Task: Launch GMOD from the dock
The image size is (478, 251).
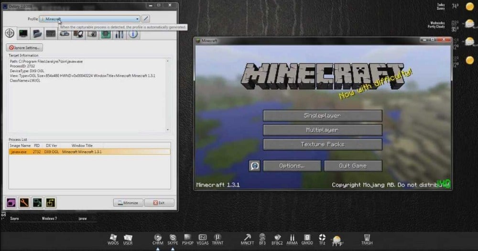Action: coord(307,240)
